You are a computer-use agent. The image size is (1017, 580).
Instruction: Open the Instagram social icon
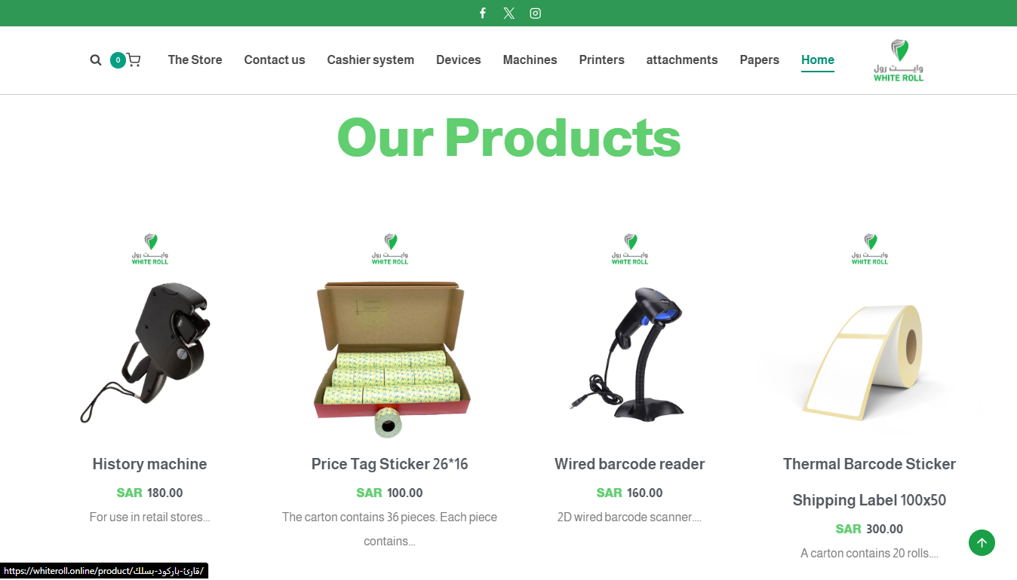pyautogui.click(x=536, y=13)
